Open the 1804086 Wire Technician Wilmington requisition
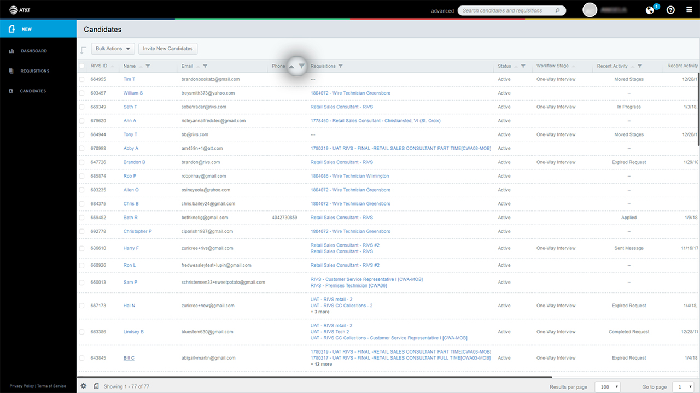Image resolution: width=700 pixels, height=393 pixels. [x=350, y=176]
